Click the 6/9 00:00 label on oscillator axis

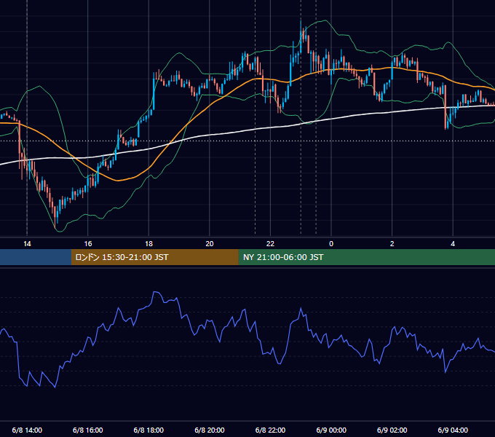331,430
